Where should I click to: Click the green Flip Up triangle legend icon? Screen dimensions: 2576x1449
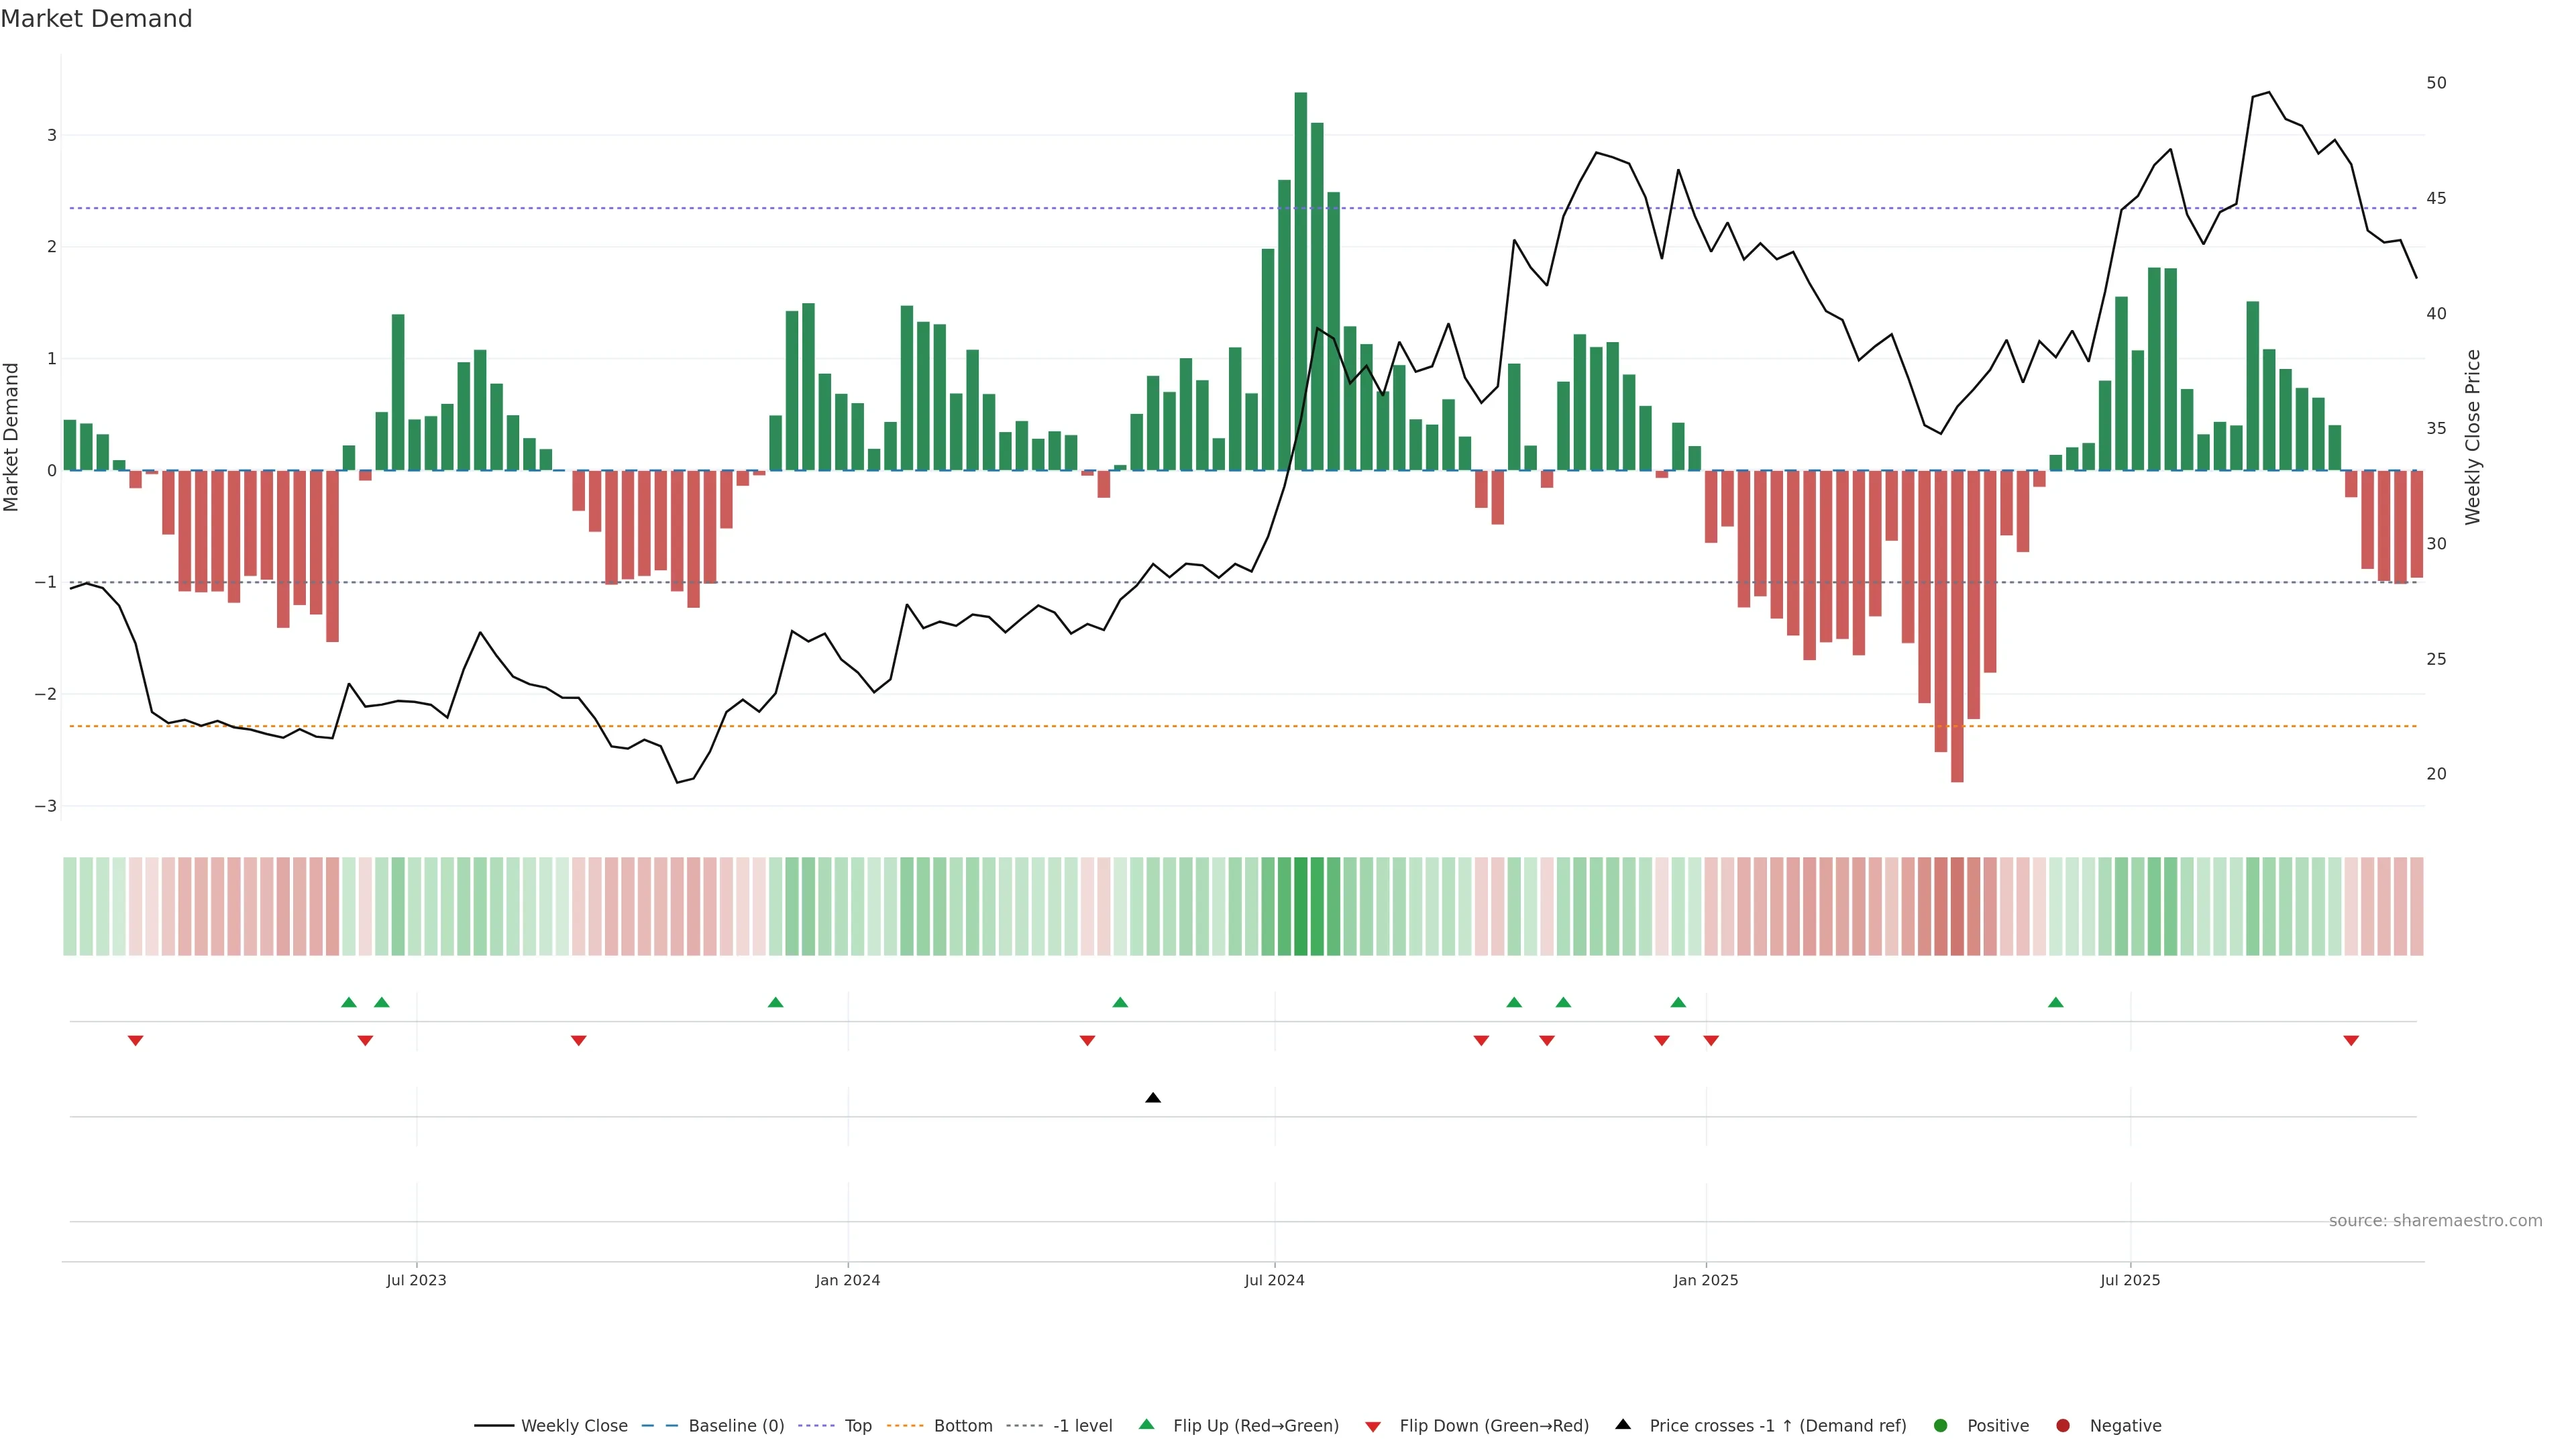pyautogui.click(x=1147, y=1424)
